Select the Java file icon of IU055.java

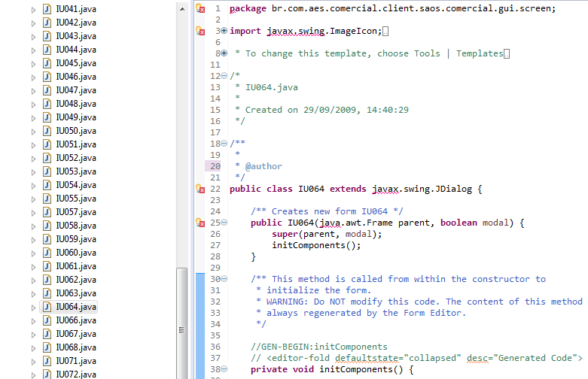47,198
